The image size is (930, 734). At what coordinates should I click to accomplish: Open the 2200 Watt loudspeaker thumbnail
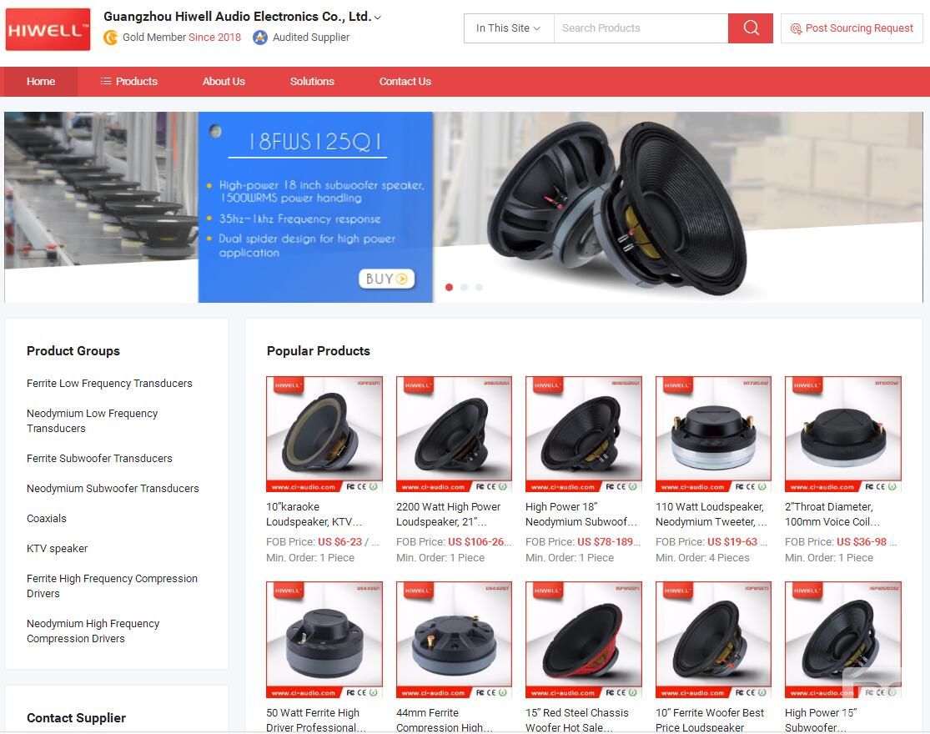click(455, 434)
